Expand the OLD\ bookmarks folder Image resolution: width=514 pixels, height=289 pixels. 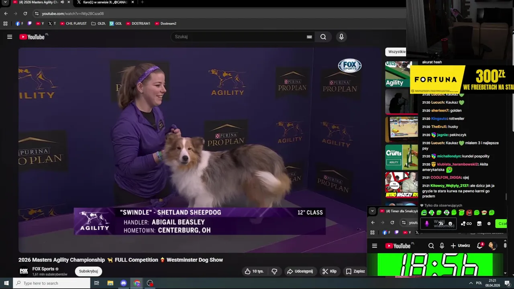tap(98, 24)
